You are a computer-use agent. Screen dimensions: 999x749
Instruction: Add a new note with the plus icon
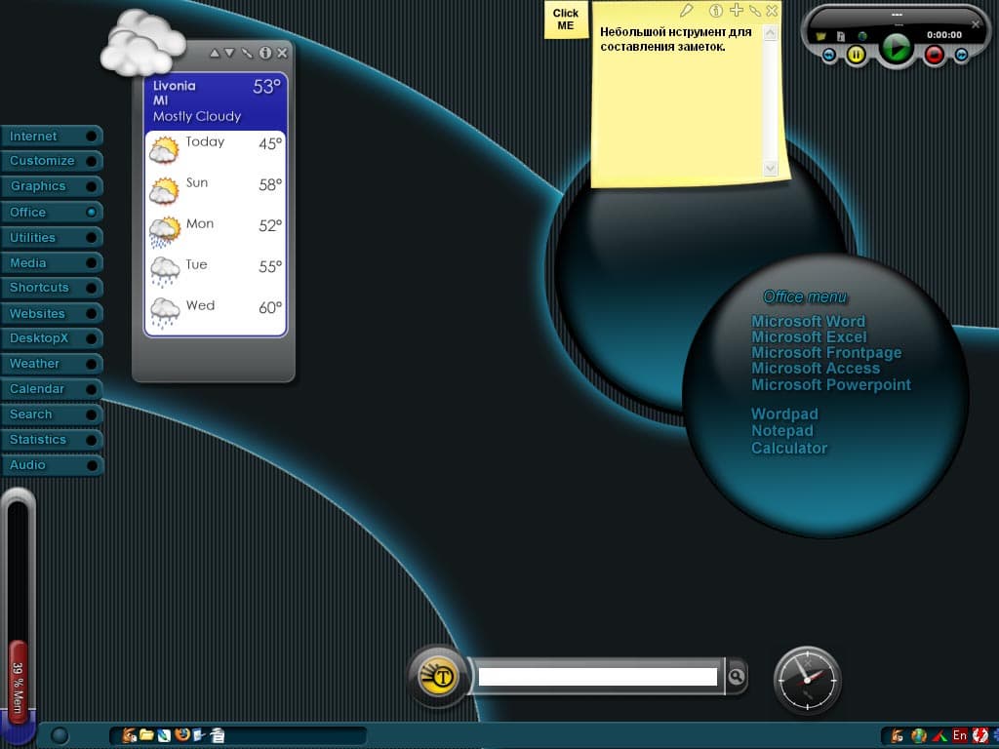point(737,10)
